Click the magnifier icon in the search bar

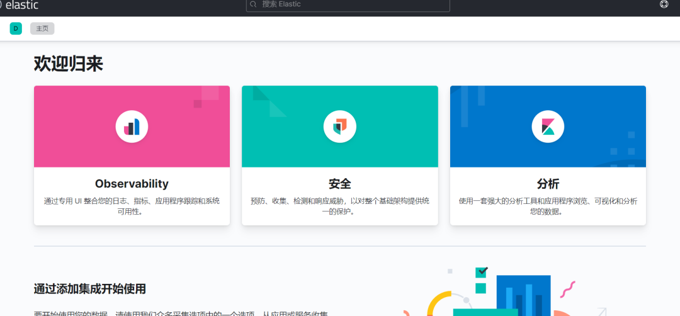click(x=254, y=4)
